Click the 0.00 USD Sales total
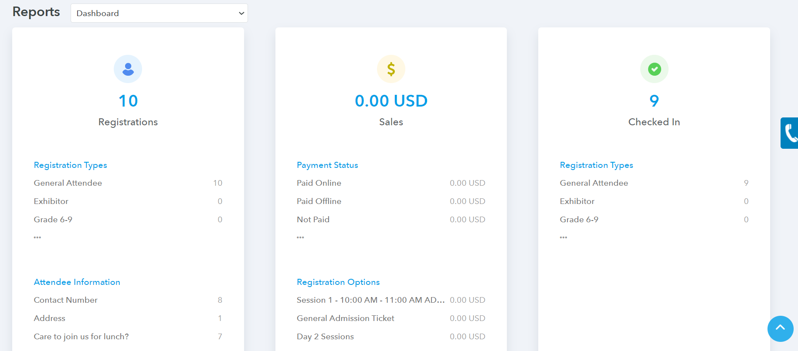This screenshot has height=351, width=798. pos(391,101)
